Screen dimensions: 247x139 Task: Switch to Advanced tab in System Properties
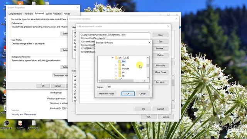point(39,14)
